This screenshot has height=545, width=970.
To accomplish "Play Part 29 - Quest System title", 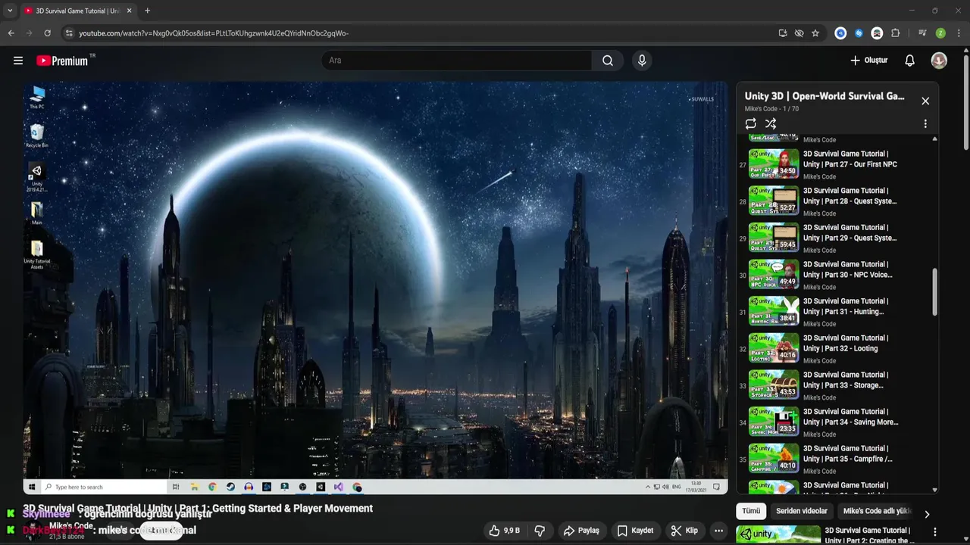I will (850, 232).
